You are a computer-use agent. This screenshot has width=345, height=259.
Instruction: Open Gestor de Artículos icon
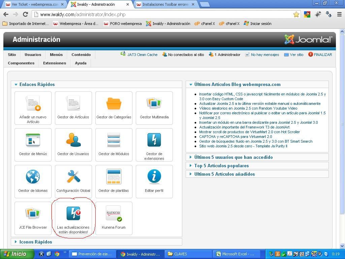point(73,108)
